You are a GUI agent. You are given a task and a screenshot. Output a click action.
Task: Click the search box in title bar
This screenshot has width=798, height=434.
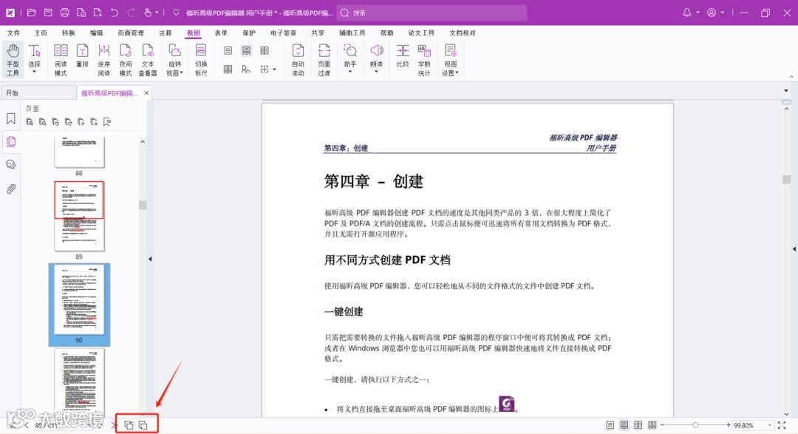432,13
